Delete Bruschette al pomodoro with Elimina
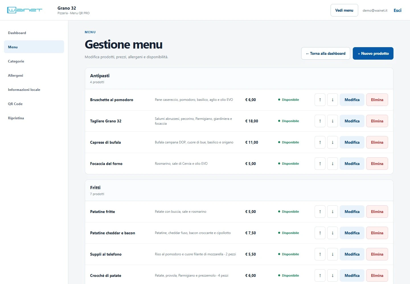The height and width of the screenshot is (284, 410). [x=377, y=100]
